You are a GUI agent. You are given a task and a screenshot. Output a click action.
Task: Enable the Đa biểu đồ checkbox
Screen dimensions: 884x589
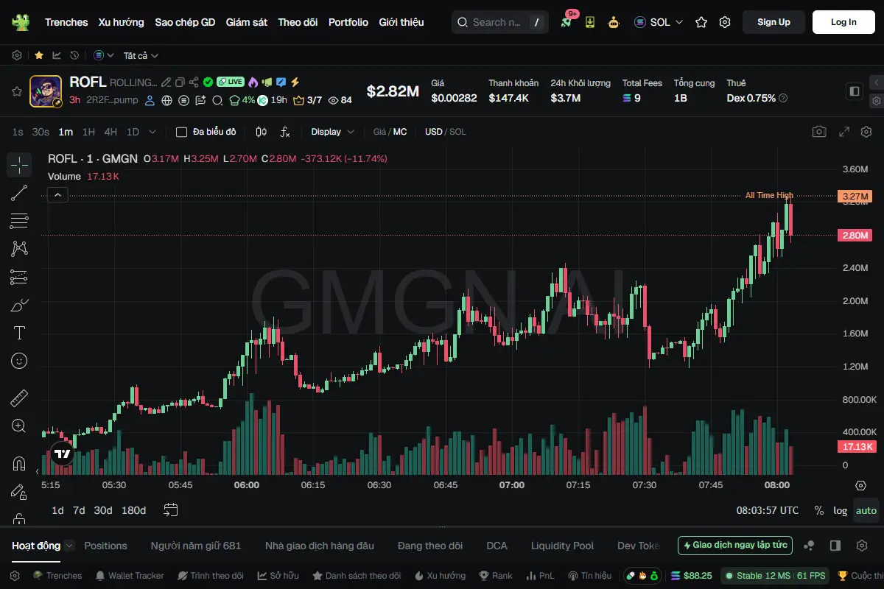(181, 132)
